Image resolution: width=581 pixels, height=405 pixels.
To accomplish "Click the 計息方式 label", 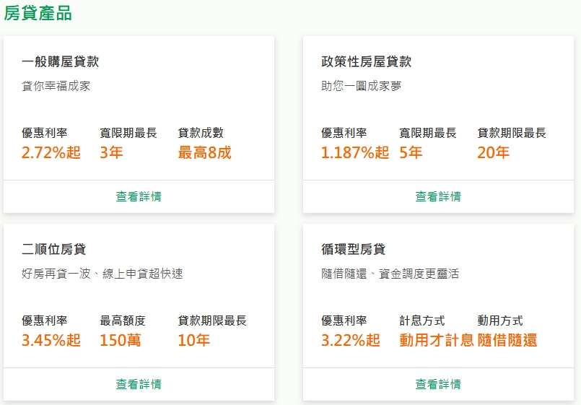I will click(x=422, y=321).
